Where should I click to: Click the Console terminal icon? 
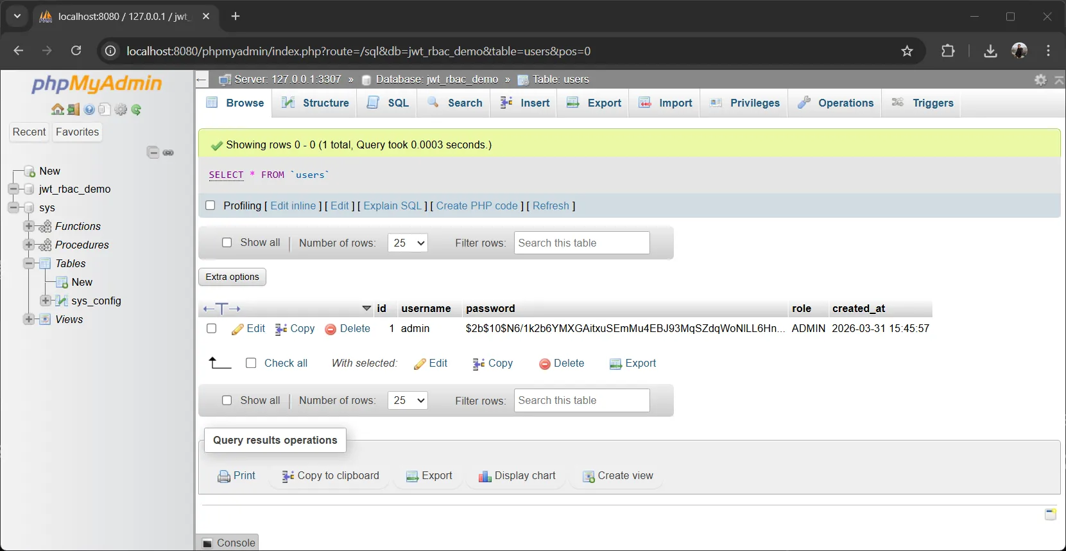[x=207, y=543]
